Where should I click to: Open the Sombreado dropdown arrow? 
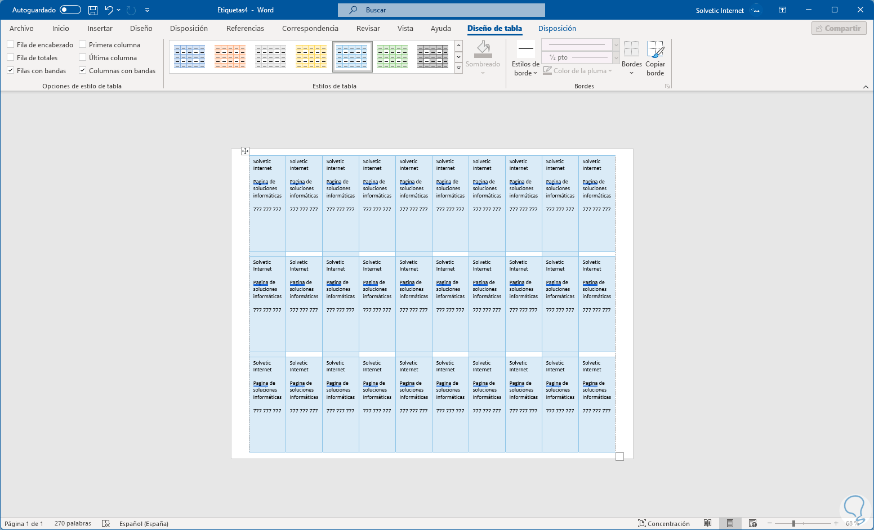click(483, 73)
